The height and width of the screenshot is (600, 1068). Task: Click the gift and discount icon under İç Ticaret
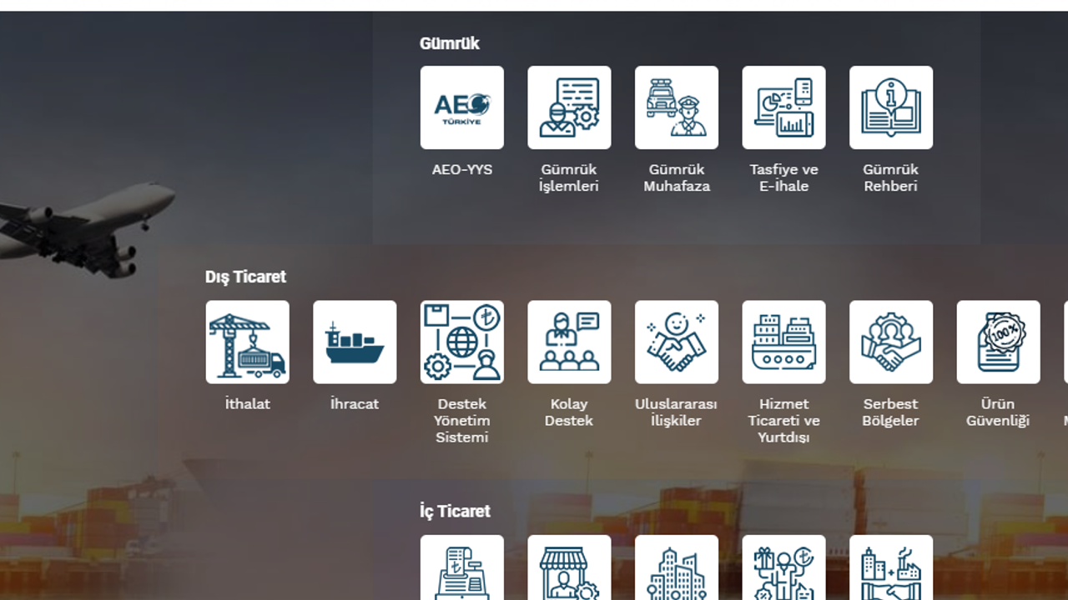783,568
